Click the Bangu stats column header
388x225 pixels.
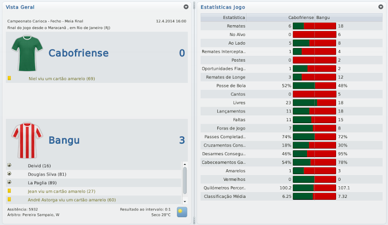coord(323,17)
